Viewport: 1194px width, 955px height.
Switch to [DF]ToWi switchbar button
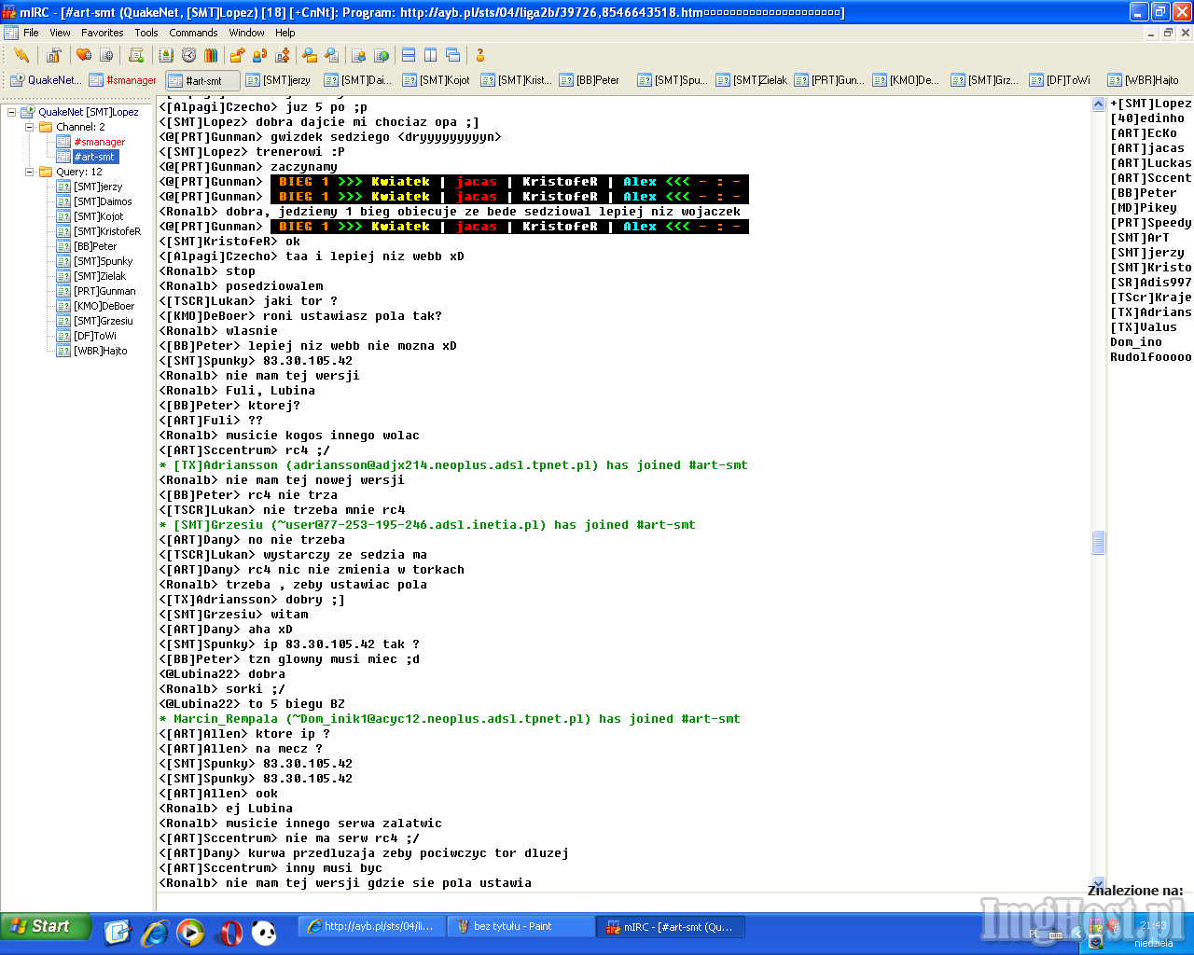tap(1061, 80)
